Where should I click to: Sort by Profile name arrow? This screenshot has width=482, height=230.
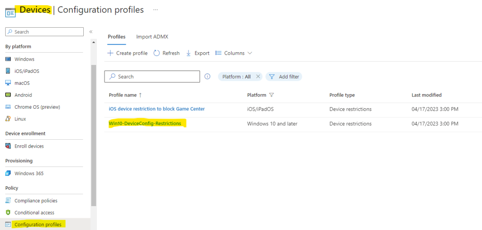point(140,95)
